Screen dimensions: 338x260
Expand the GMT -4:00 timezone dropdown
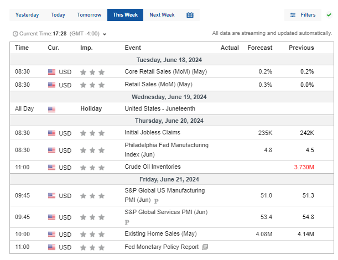(x=105, y=34)
